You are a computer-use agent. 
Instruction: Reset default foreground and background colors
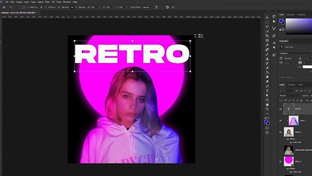pos(265,118)
